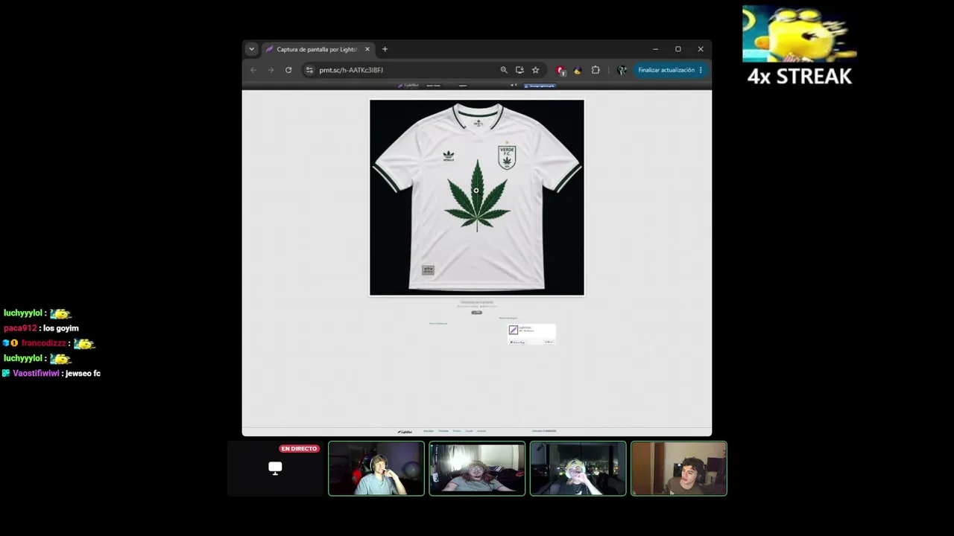This screenshot has width=954, height=536.
Task: Bookmark this page with the star
Action: (535, 70)
